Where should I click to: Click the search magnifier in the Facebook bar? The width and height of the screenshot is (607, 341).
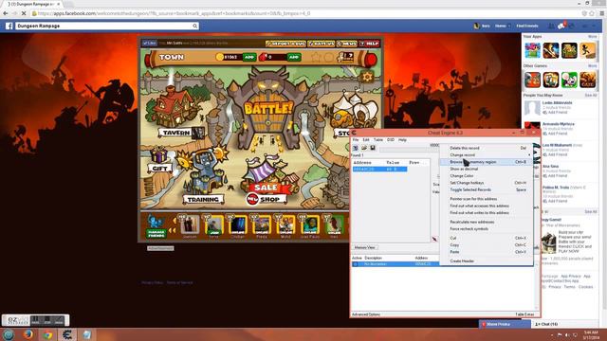point(194,26)
